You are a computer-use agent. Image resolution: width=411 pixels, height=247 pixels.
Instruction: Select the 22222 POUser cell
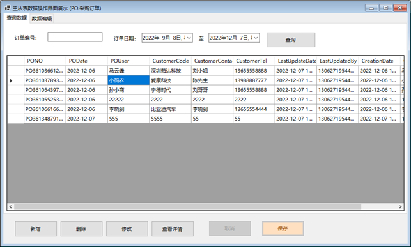pos(128,100)
